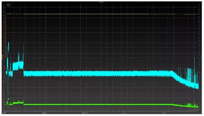Click the horizontal time axis tick labels
The width and height of the screenshot is (204, 116).
101,111
